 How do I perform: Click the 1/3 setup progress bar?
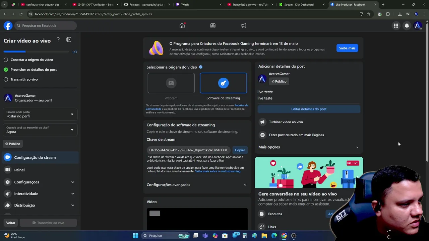click(37, 52)
